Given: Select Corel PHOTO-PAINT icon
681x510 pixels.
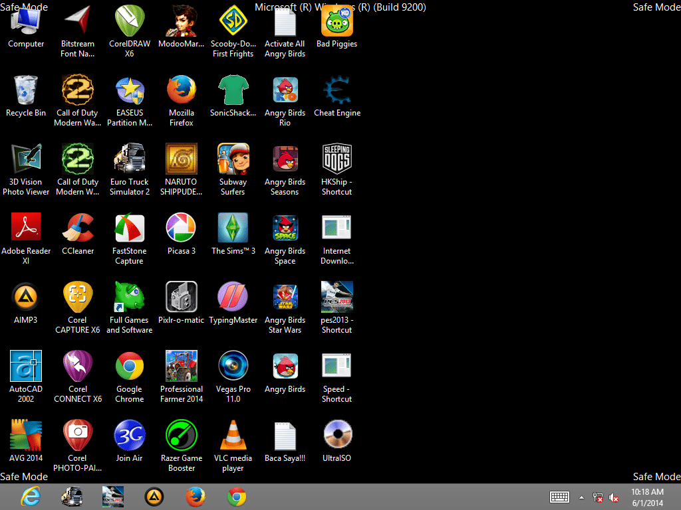Looking at the screenshot, I should pyautogui.click(x=77, y=435).
